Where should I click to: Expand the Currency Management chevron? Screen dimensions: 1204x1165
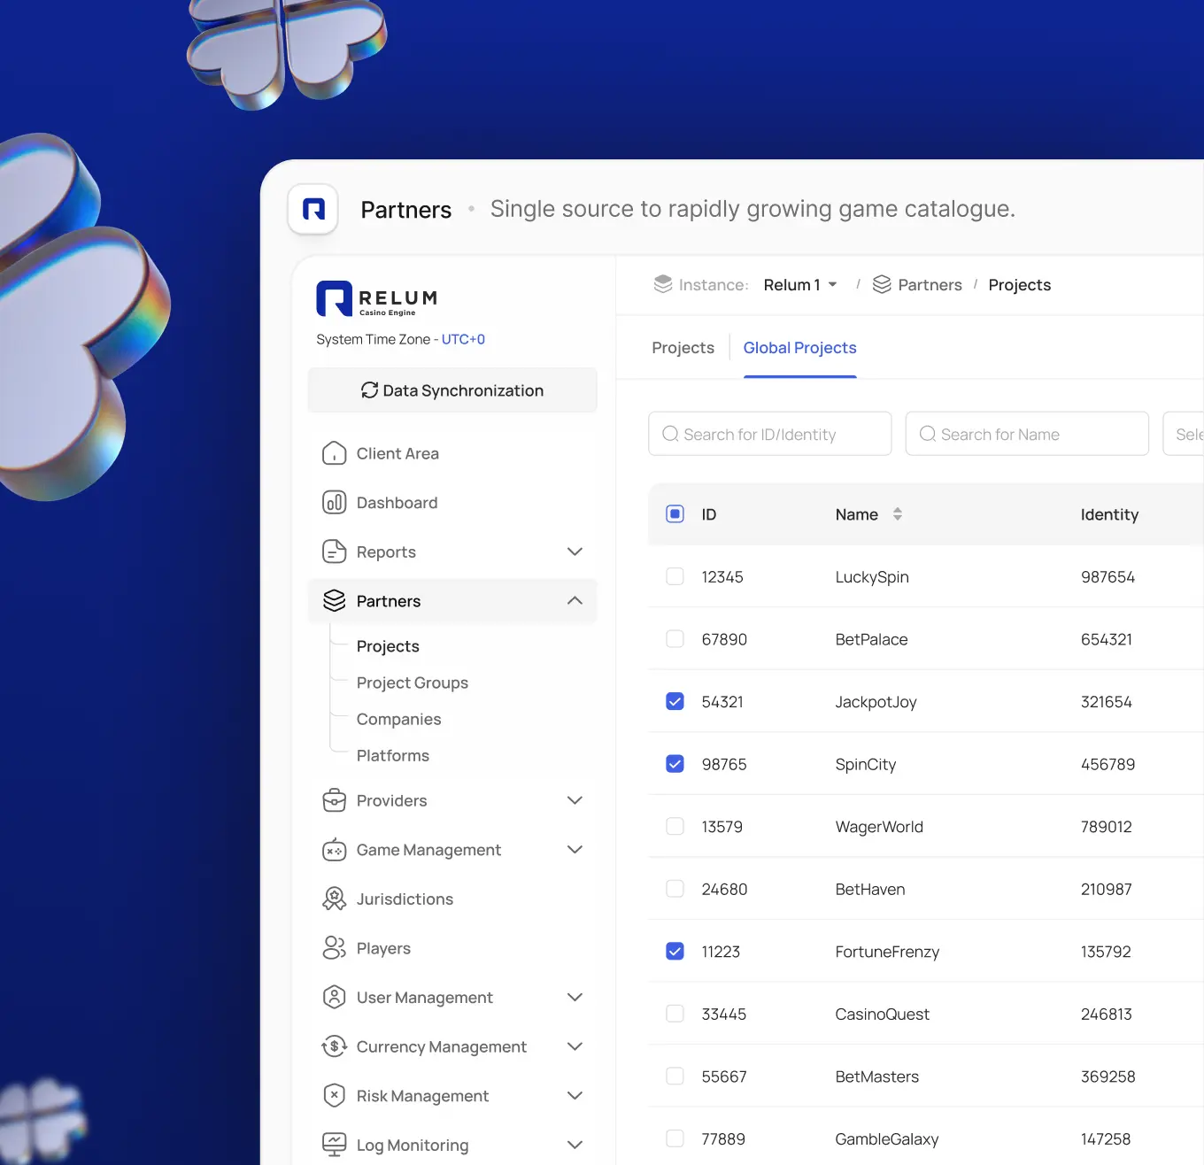[575, 1046]
